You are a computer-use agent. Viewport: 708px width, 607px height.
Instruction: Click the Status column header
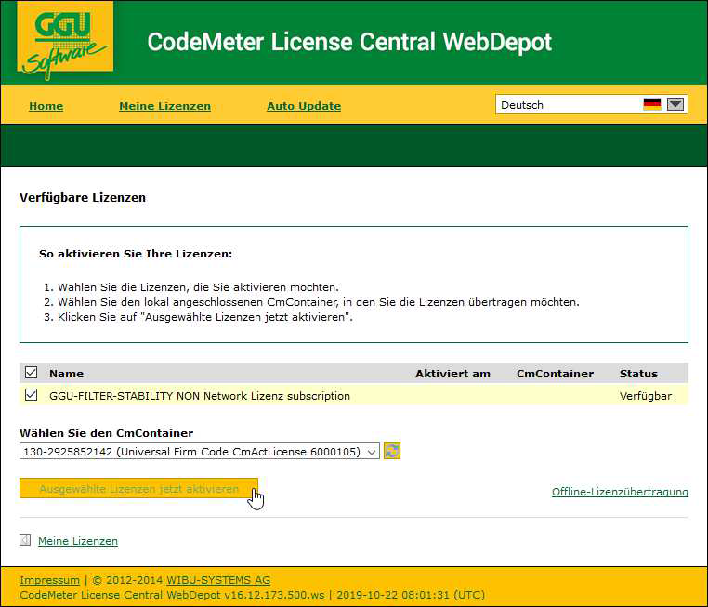click(x=638, y=374)
